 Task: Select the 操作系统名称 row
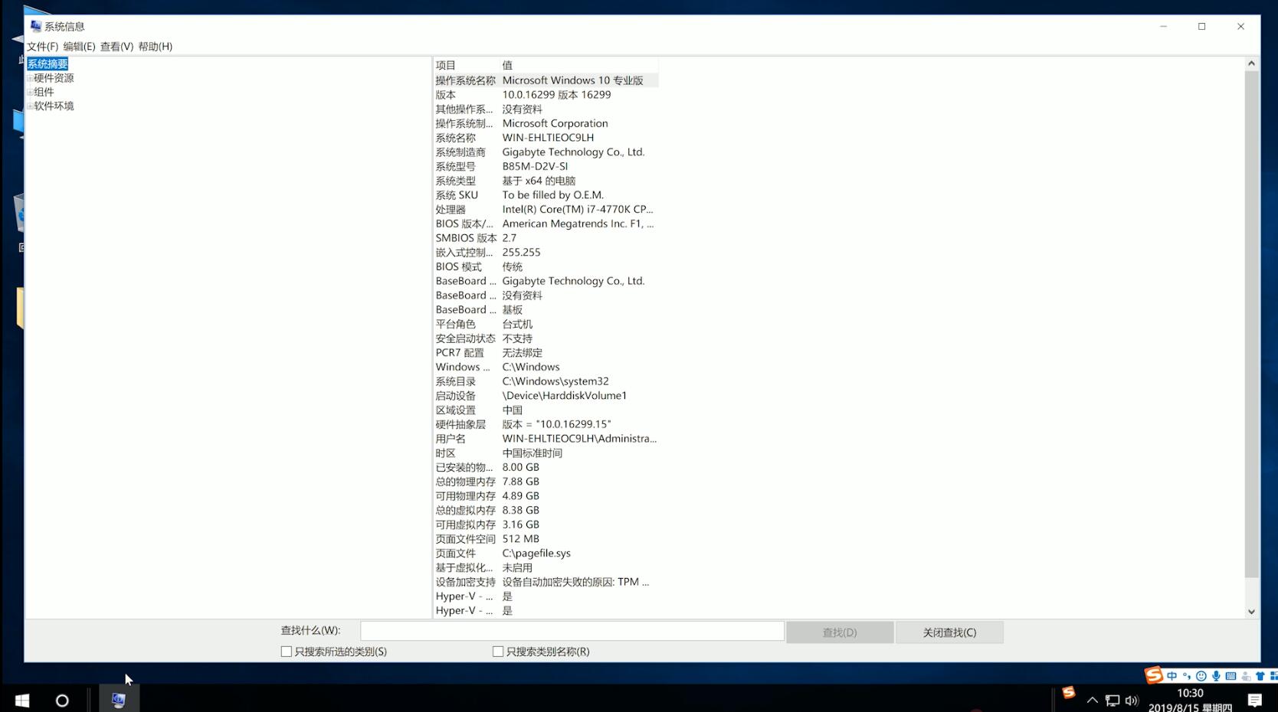[x=546, y=80]
